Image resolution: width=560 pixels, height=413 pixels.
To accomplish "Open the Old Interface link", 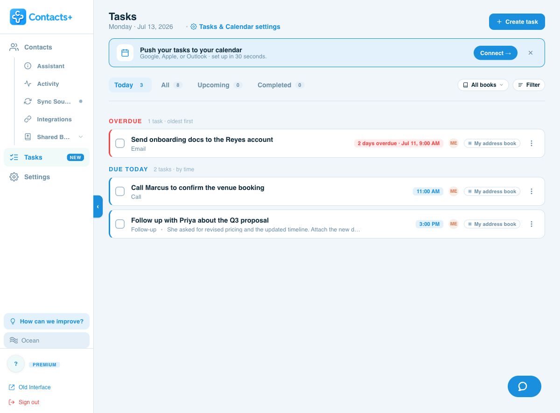I will pyautogui.click(x=30, y=387).
